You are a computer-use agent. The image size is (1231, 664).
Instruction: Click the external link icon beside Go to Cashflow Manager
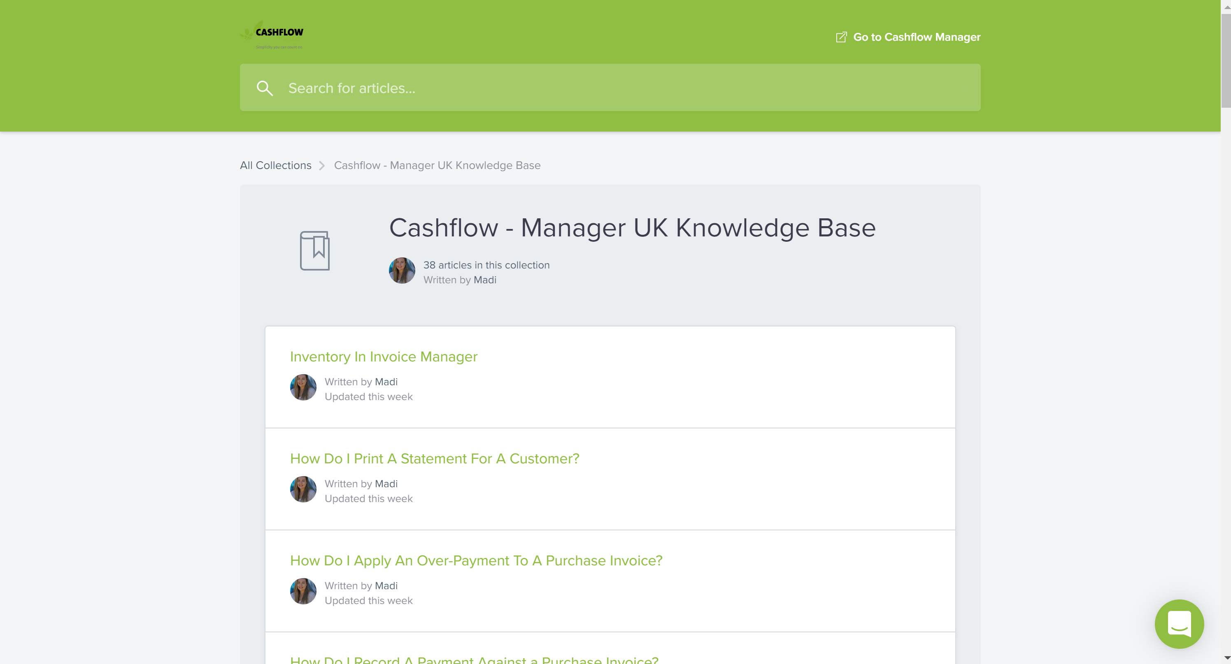(x=841, y=37)
